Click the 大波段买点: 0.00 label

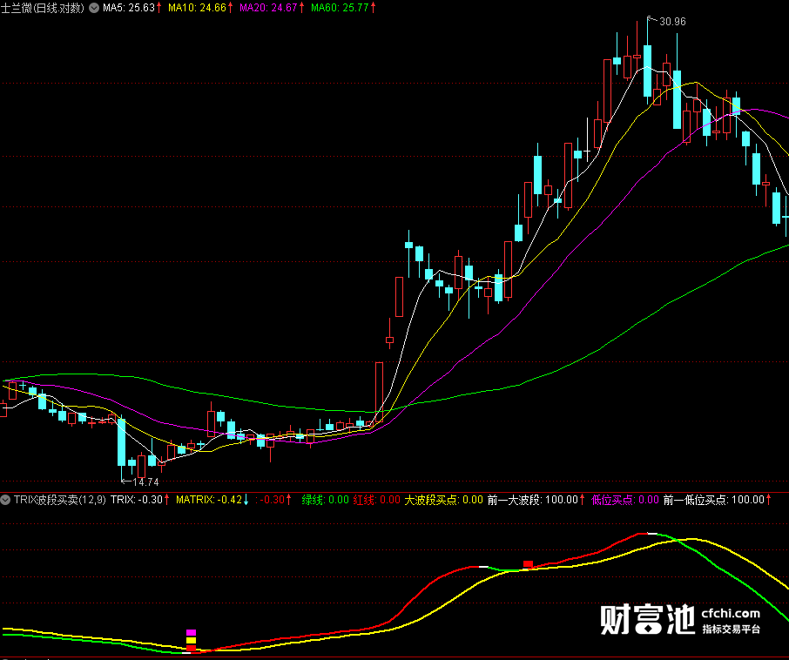click(x=444, y=500)
